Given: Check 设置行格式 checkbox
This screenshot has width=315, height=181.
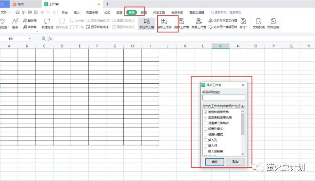Looking at the screenshot, I should point(205,134).
